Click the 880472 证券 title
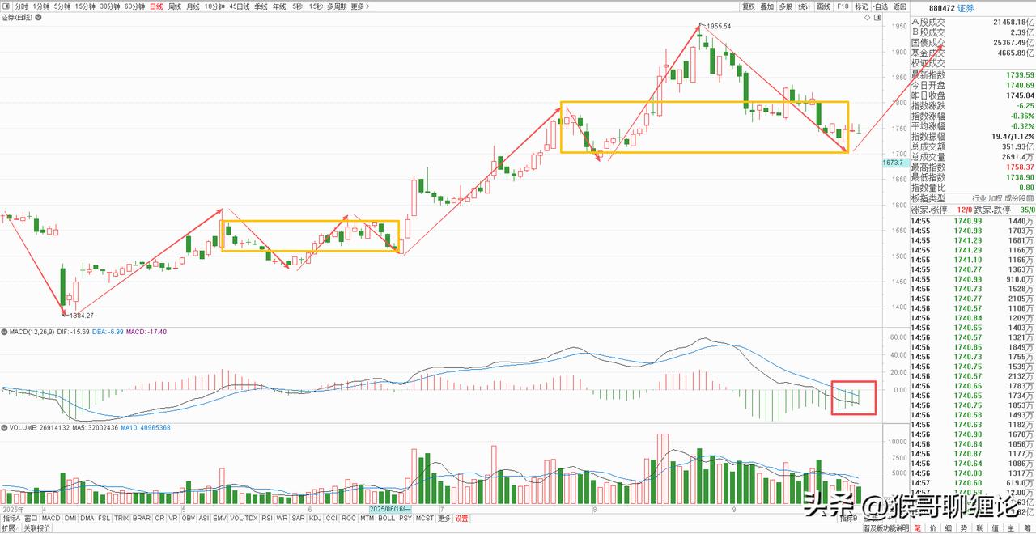This screenshot has width=1036, height=534. [952, 8]
